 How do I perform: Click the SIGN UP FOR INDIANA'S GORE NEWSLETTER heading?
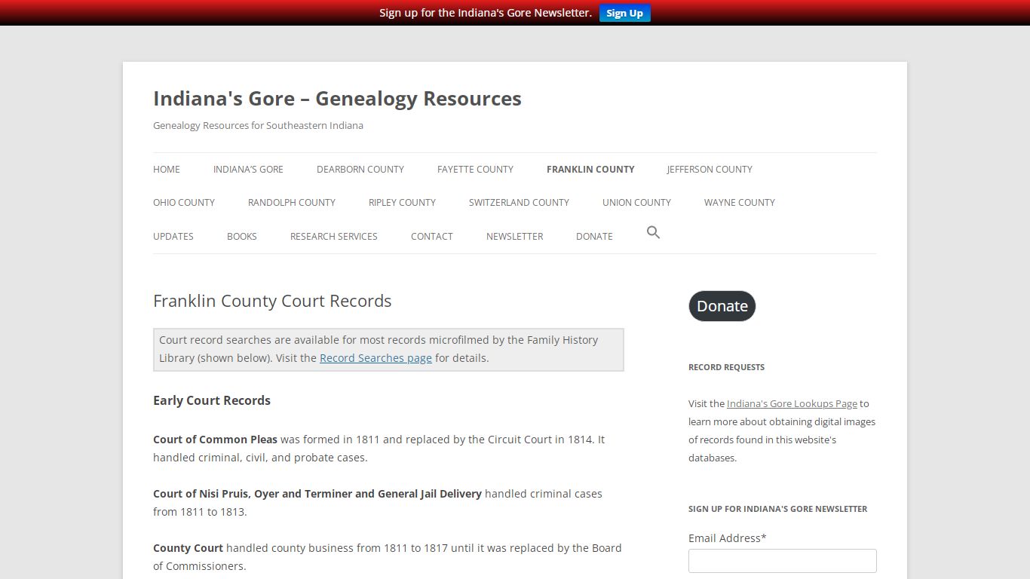(x=777, y=509)
